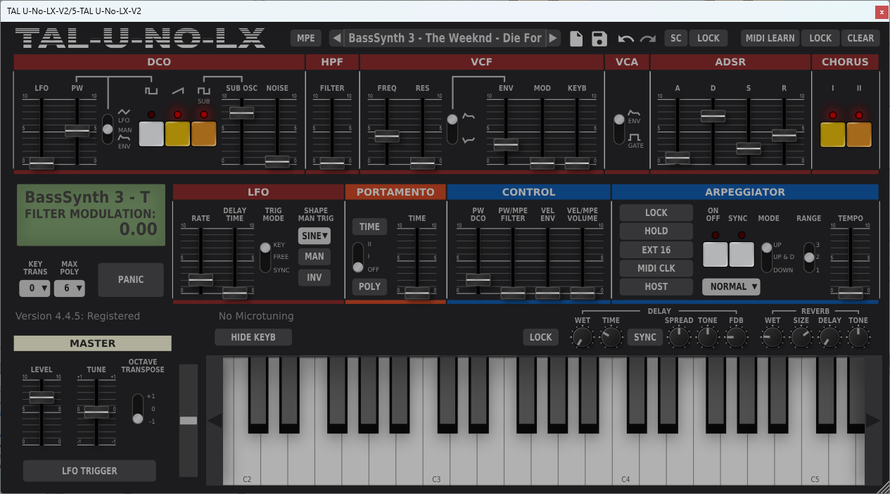Click the LFO TRIGGER button
Image resolution: width=890 pixels, height=494 pixels.
pos(89,471)
